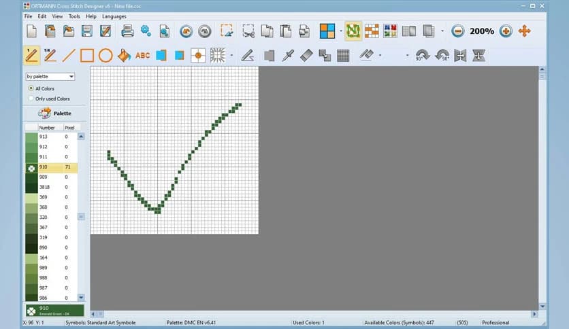The image size is (569, 329).
Task: Click the 200% zoom level readout
Action: click(x=482, y=31)
